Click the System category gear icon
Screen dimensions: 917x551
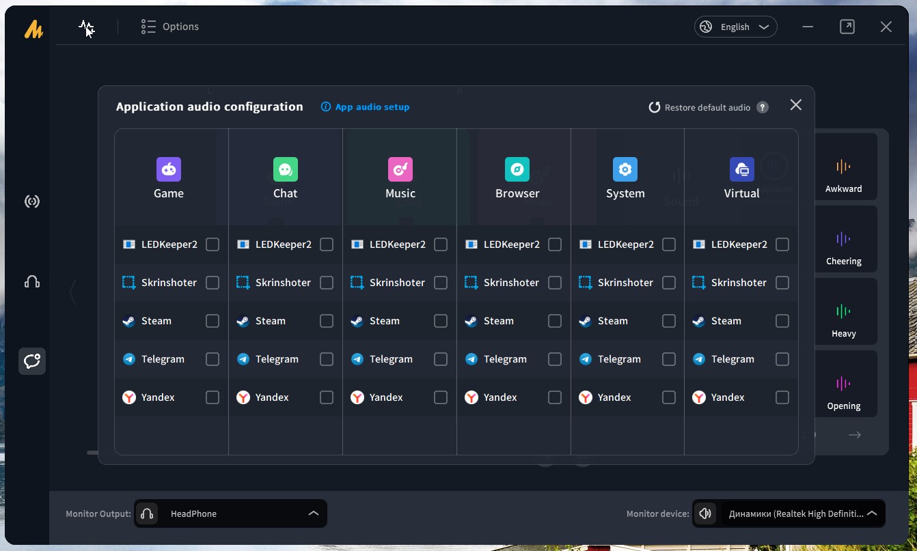[x=625, y=169]
